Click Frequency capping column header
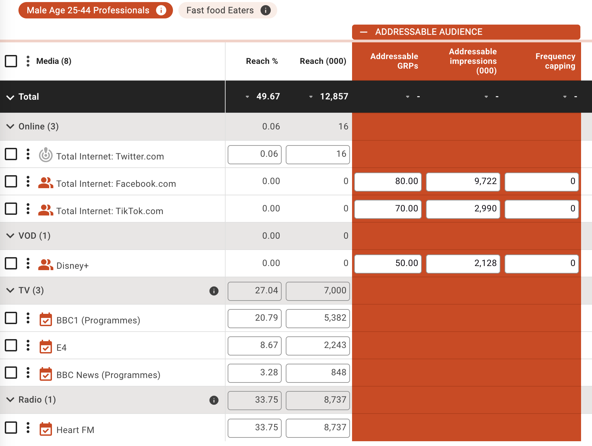Viewport: 592px width, 446px height. 555,61
